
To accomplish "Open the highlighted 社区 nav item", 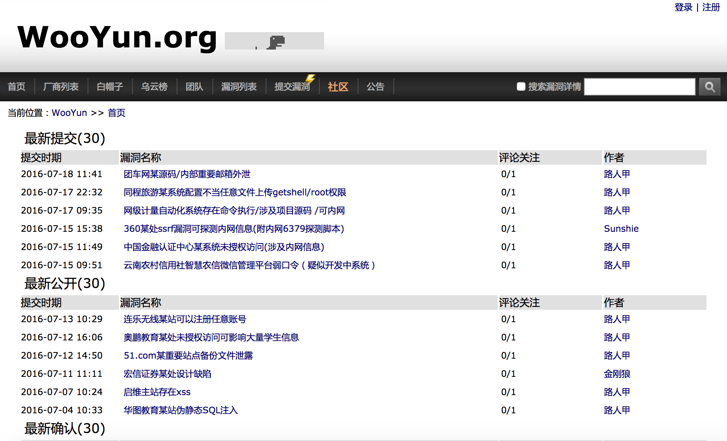I will [338, 87].
